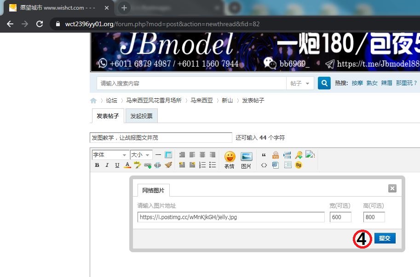This screenshot has width=420, height=277.
Task: Click the blue search magnifier button
Action: click(x=324, y=83)
